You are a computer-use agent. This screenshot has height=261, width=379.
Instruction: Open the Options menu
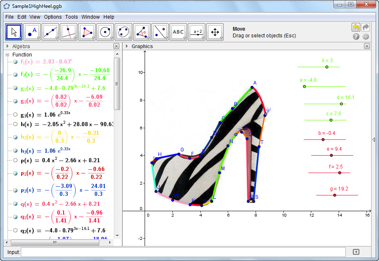click(x=53, y=17)
